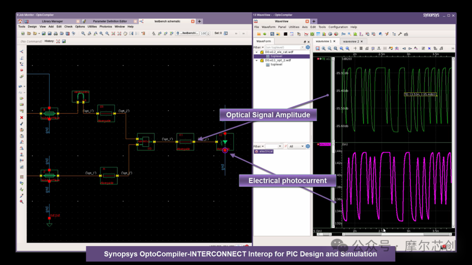Screen dimensions: 472x265
Task: Select the electrical signal entry
Action: tap(264, 152)
